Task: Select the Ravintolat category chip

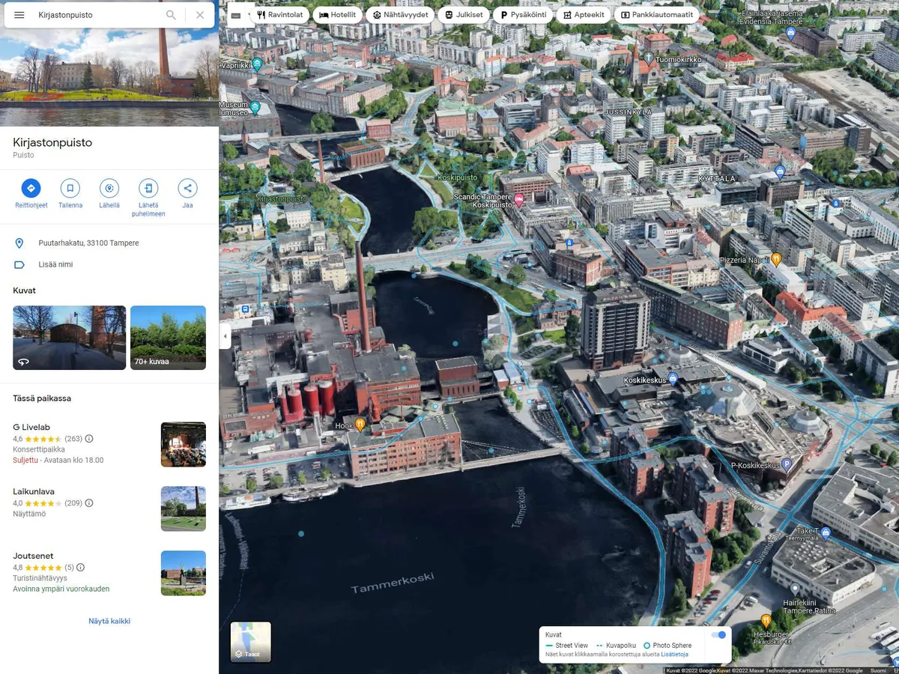Action: pos(279,15)
